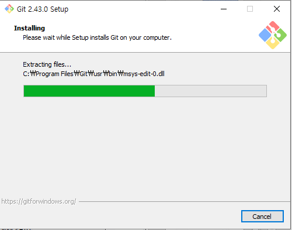This screenshot has height=230, width=292.
Task: Click the empty gray area under the progress bar
Action: (145, 146)
